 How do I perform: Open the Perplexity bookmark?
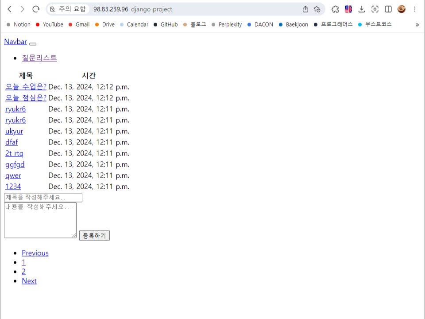227,24
